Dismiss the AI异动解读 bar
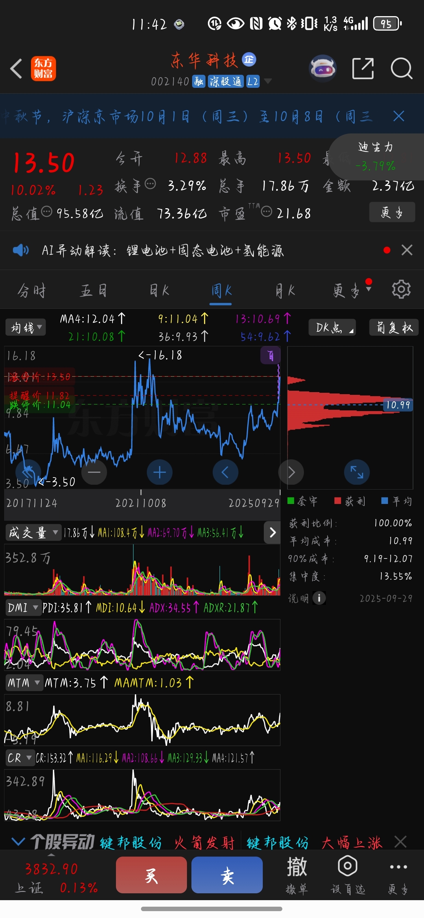This screenshot has width=424, height=918. click(407, 250)
